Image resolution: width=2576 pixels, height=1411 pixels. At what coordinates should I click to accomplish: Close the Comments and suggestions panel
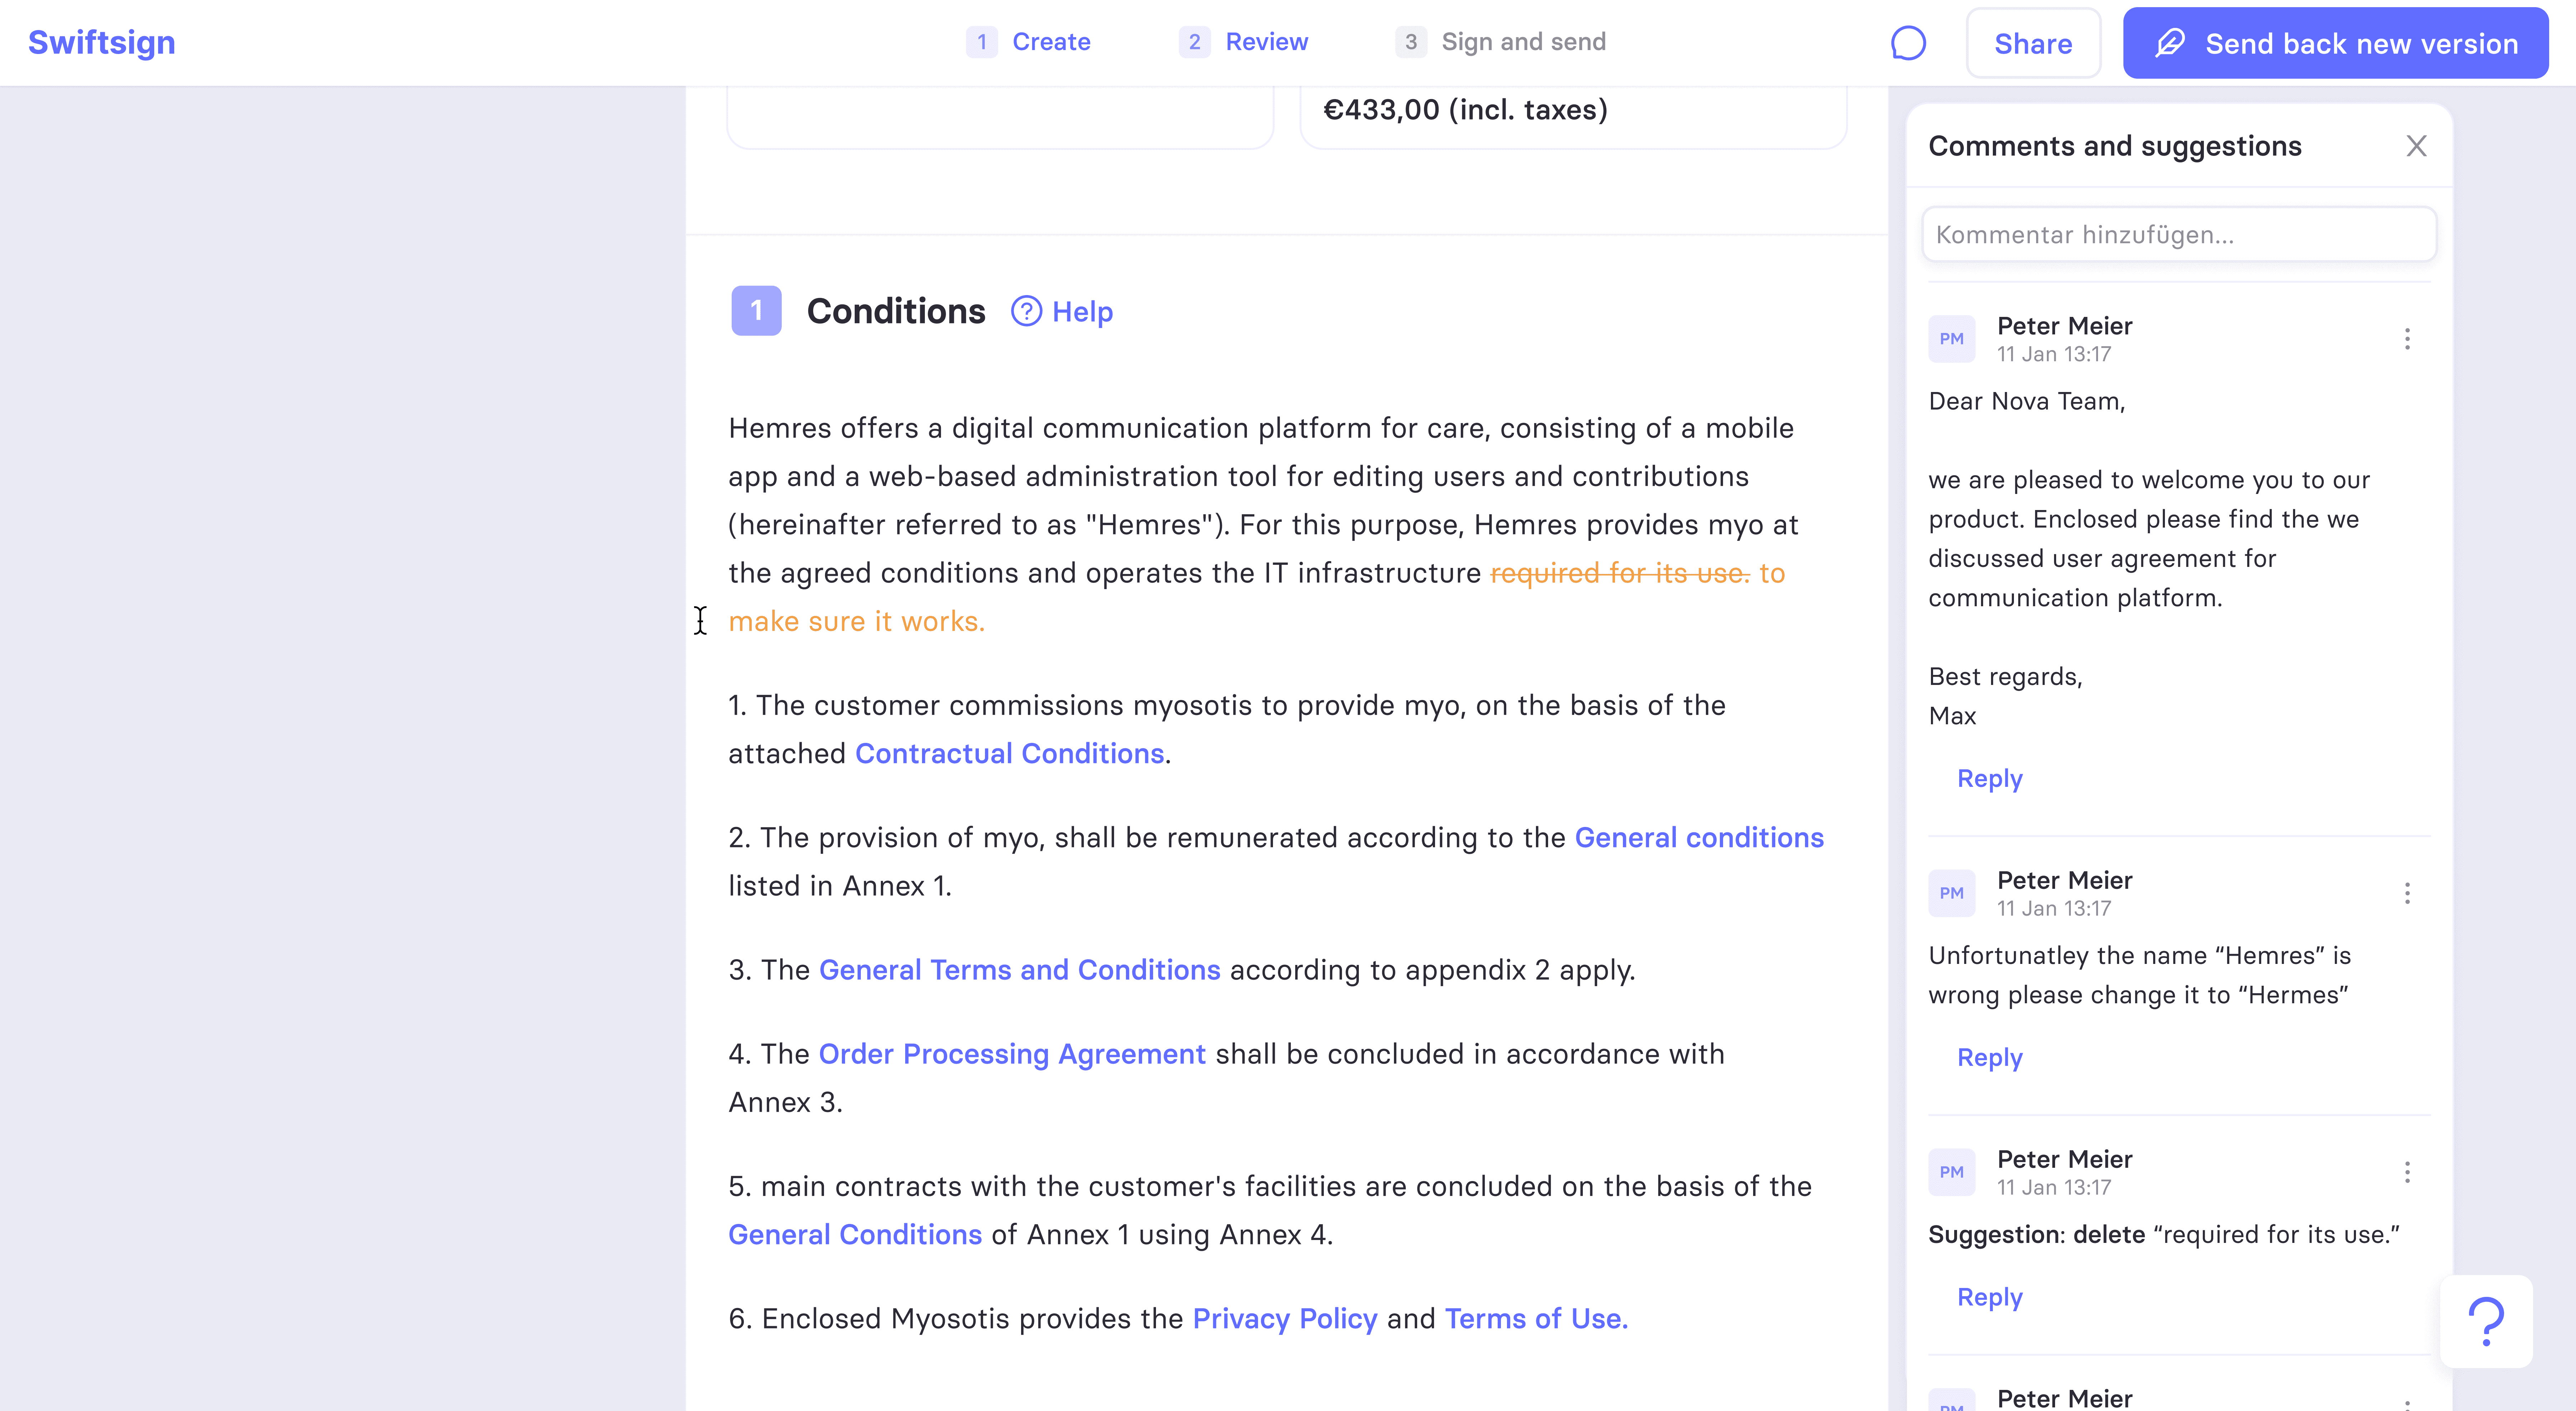(2416, 146)
